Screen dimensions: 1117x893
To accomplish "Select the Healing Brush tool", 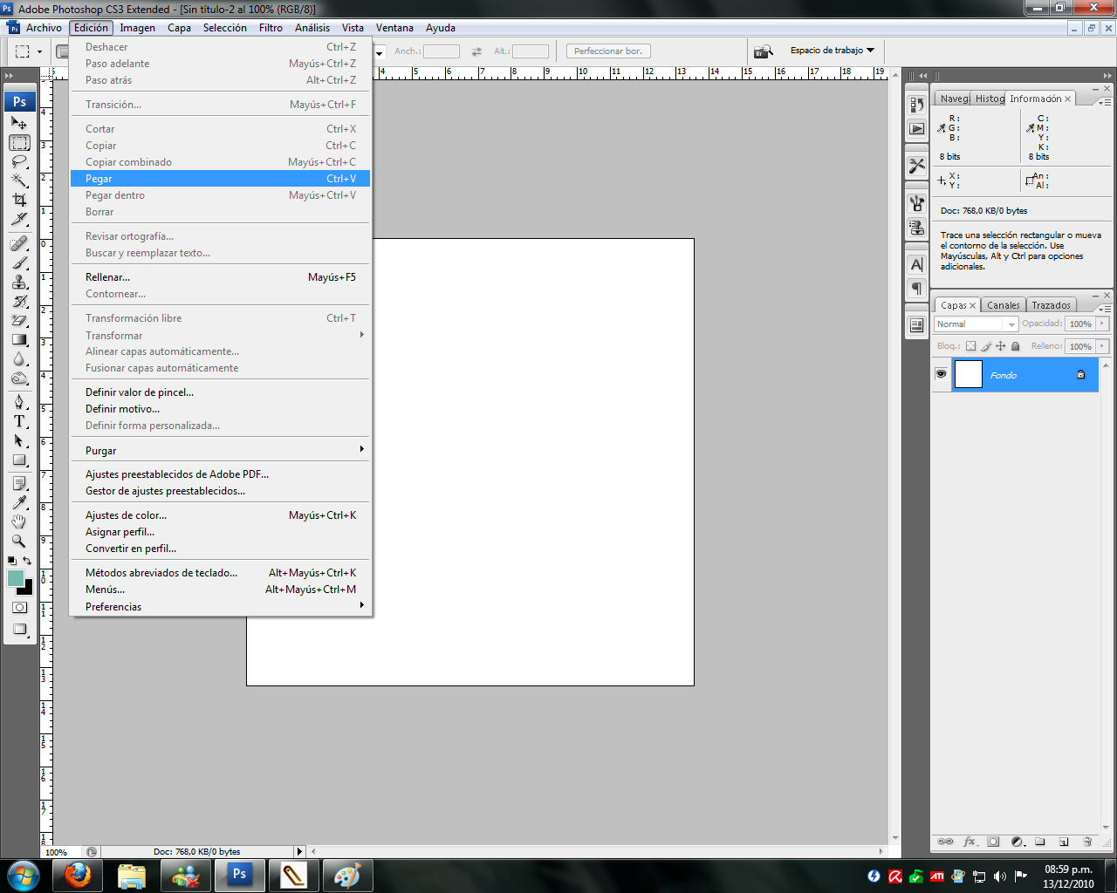I will 19,243.
